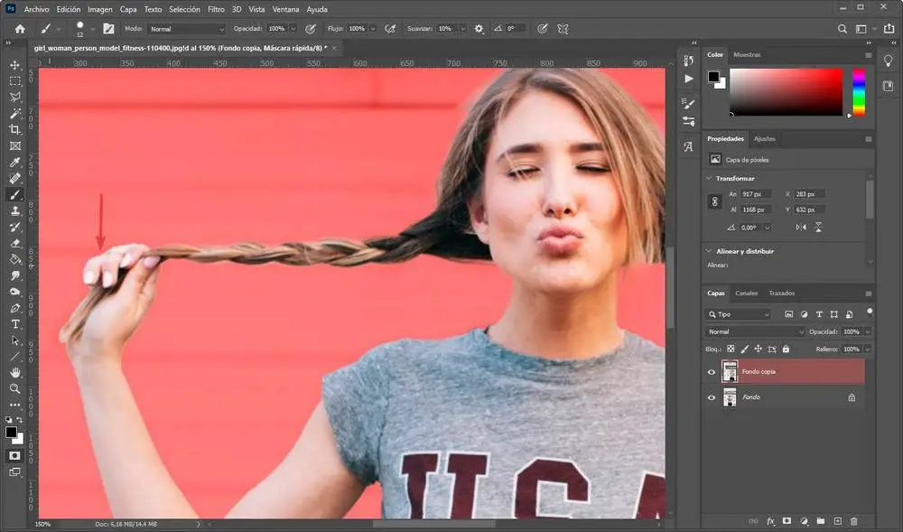Image resolution: width=903 pixels, height=532 pixels.
Task: Switch to the Canales tab
Action: [746, 294]
